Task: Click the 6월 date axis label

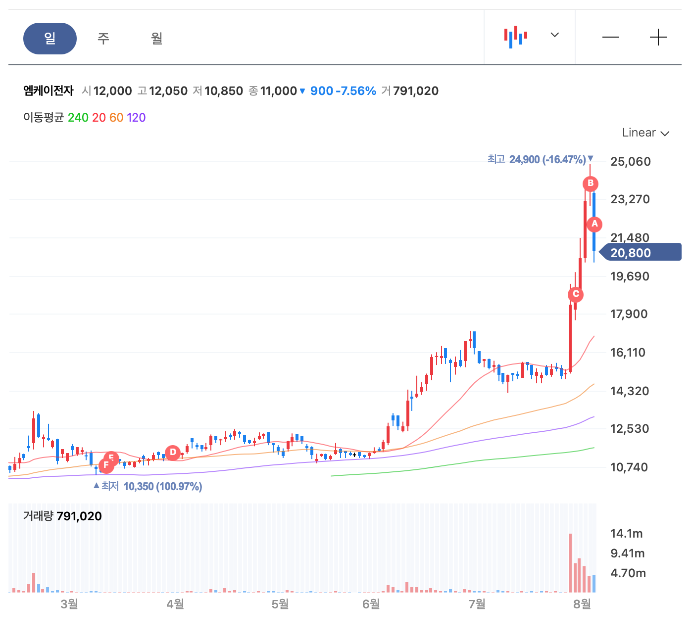Action: [371, 604]
